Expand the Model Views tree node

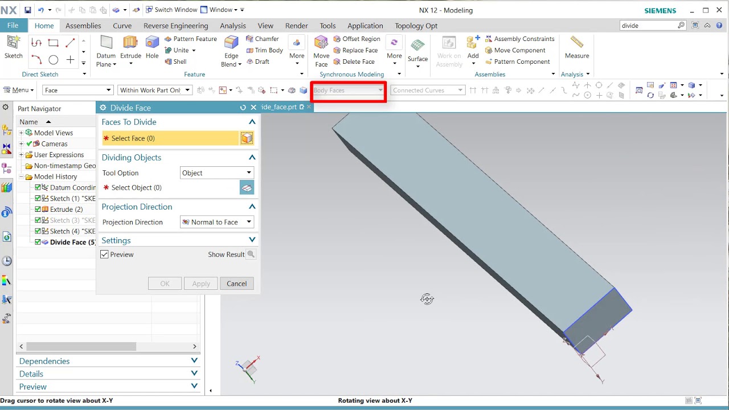[x=22, y=133]
